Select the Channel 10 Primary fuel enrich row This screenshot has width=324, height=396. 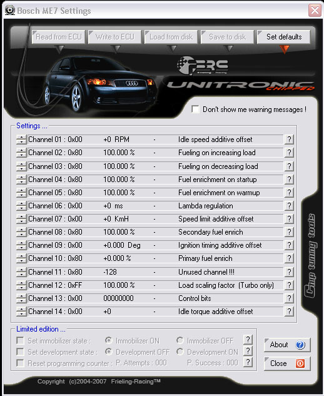click(155, 258)
